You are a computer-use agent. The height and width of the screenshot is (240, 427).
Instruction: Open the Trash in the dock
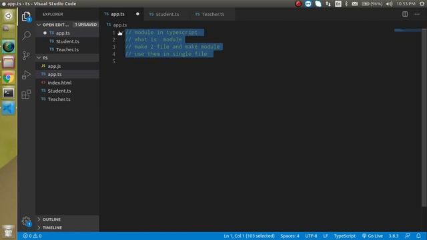9,231
